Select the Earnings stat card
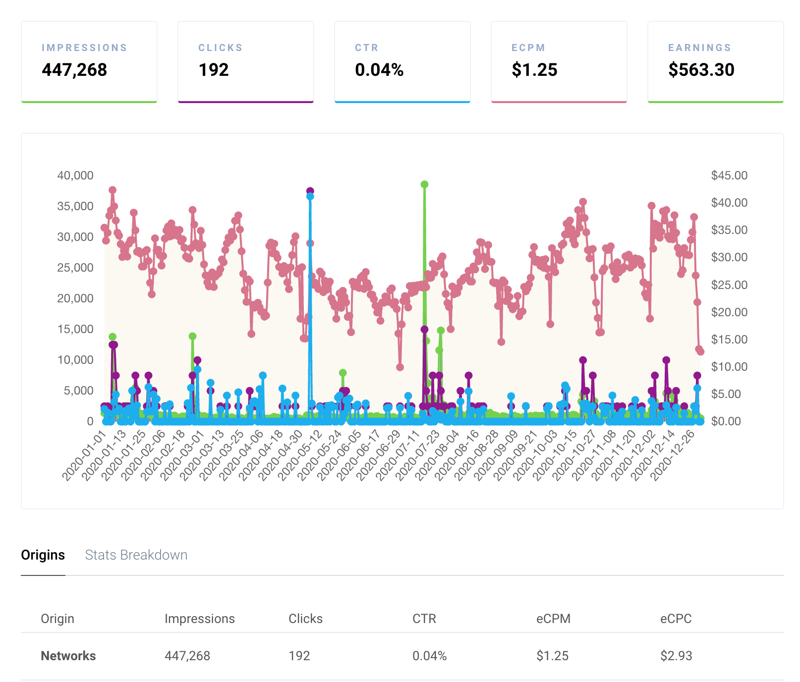The width and height of the screenshot is (800, 682). click(715, 61)
